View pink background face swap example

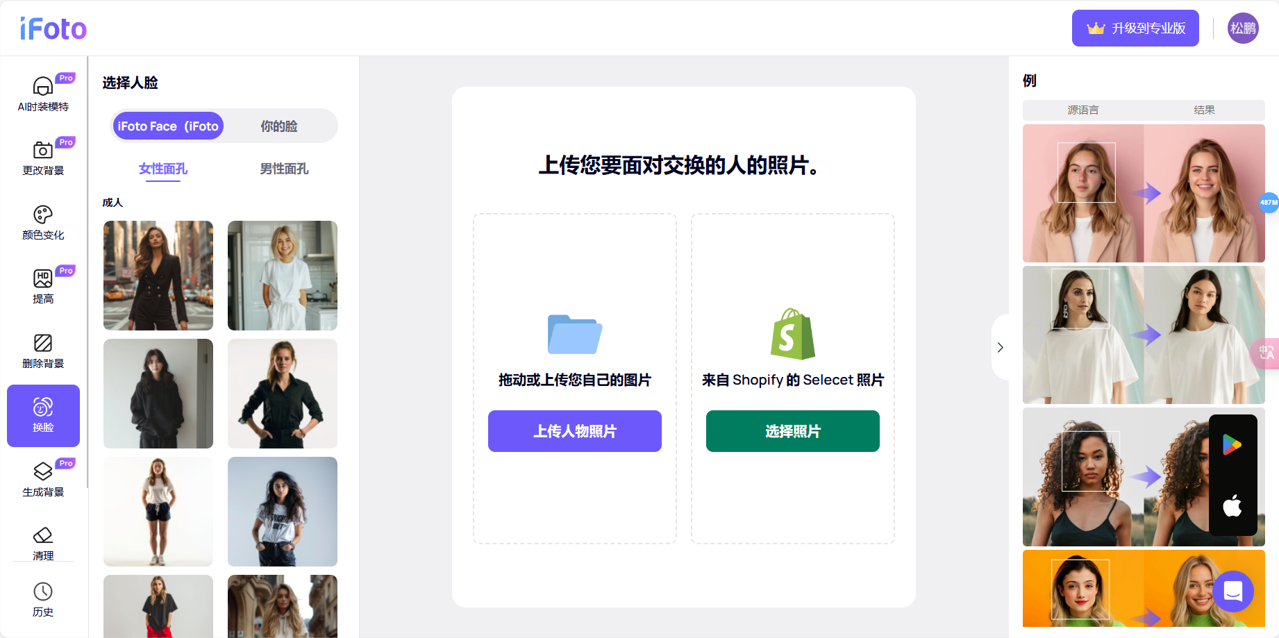point(1144,193)
